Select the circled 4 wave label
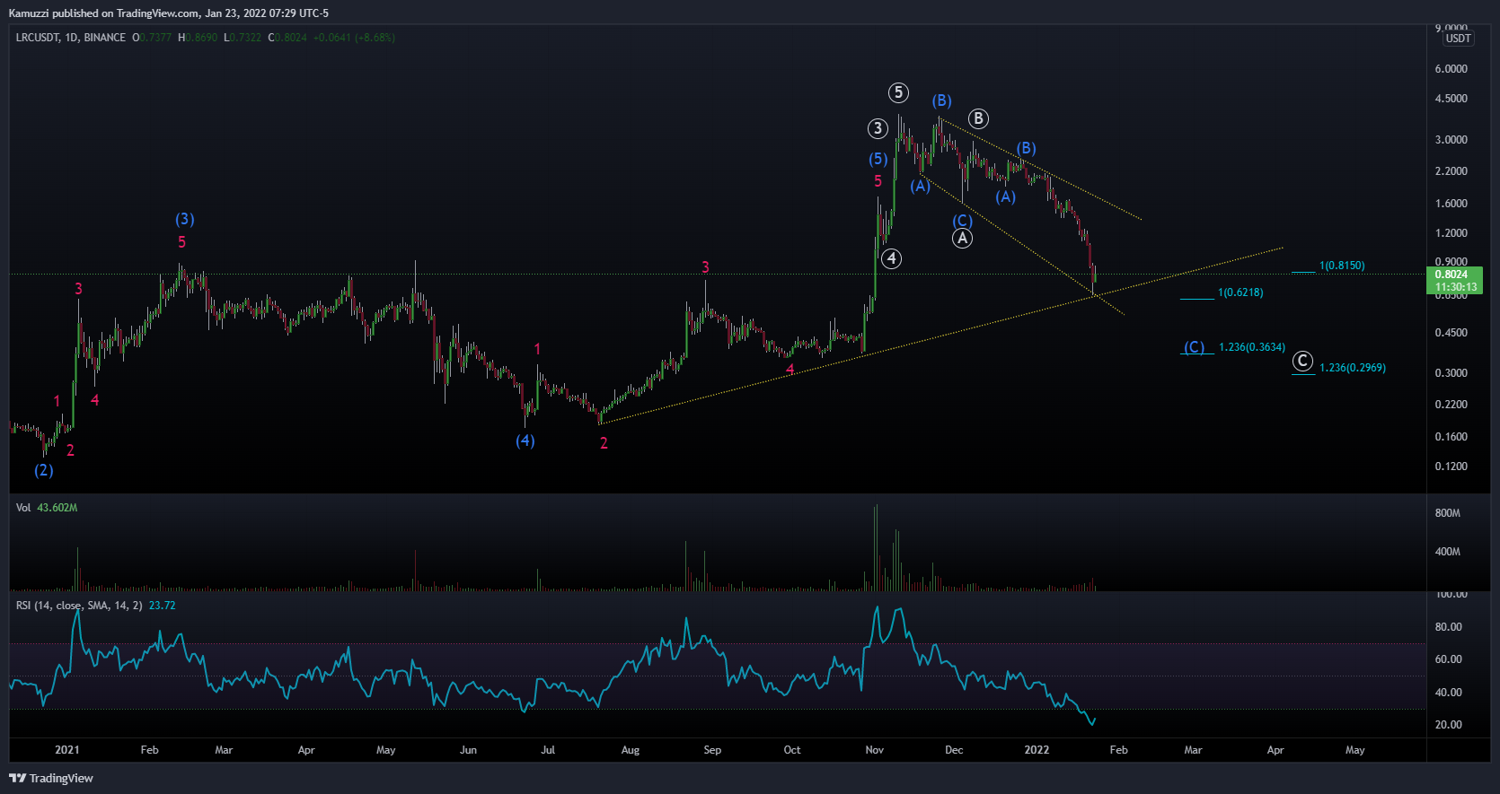Viewport: 1500px width, 794px height. coord(891,258)
